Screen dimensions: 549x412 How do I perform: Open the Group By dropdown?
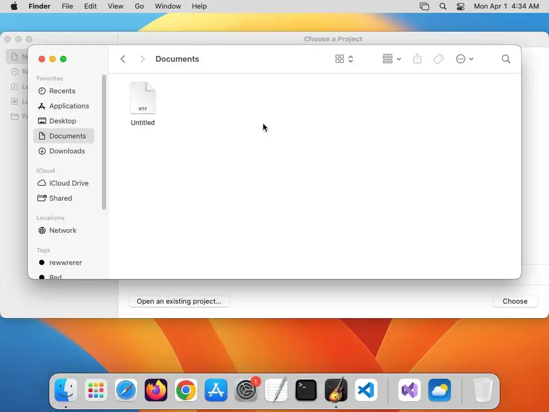tap(391, 59)
